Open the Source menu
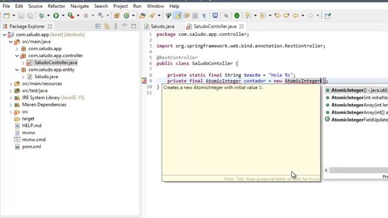Screen dimensions: 388x218 [35, 6]
